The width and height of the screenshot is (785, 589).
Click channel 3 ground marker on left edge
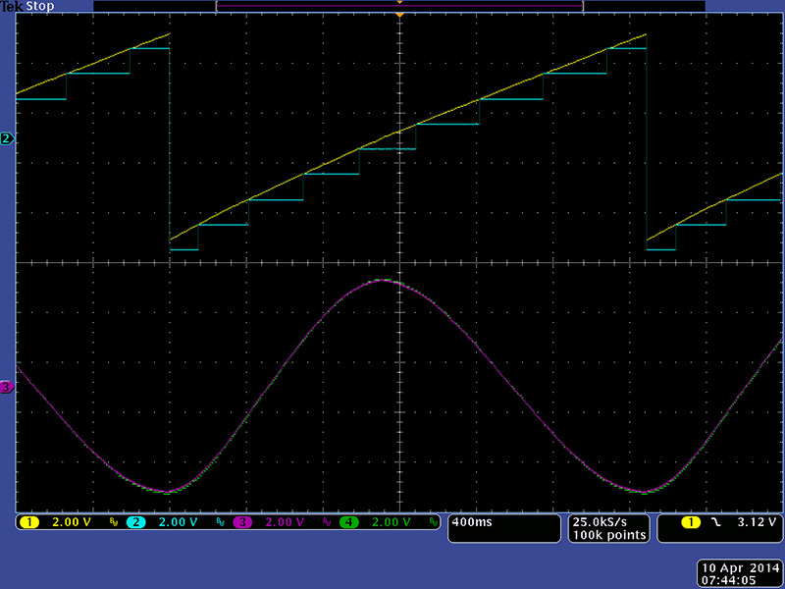coord(6,388)
